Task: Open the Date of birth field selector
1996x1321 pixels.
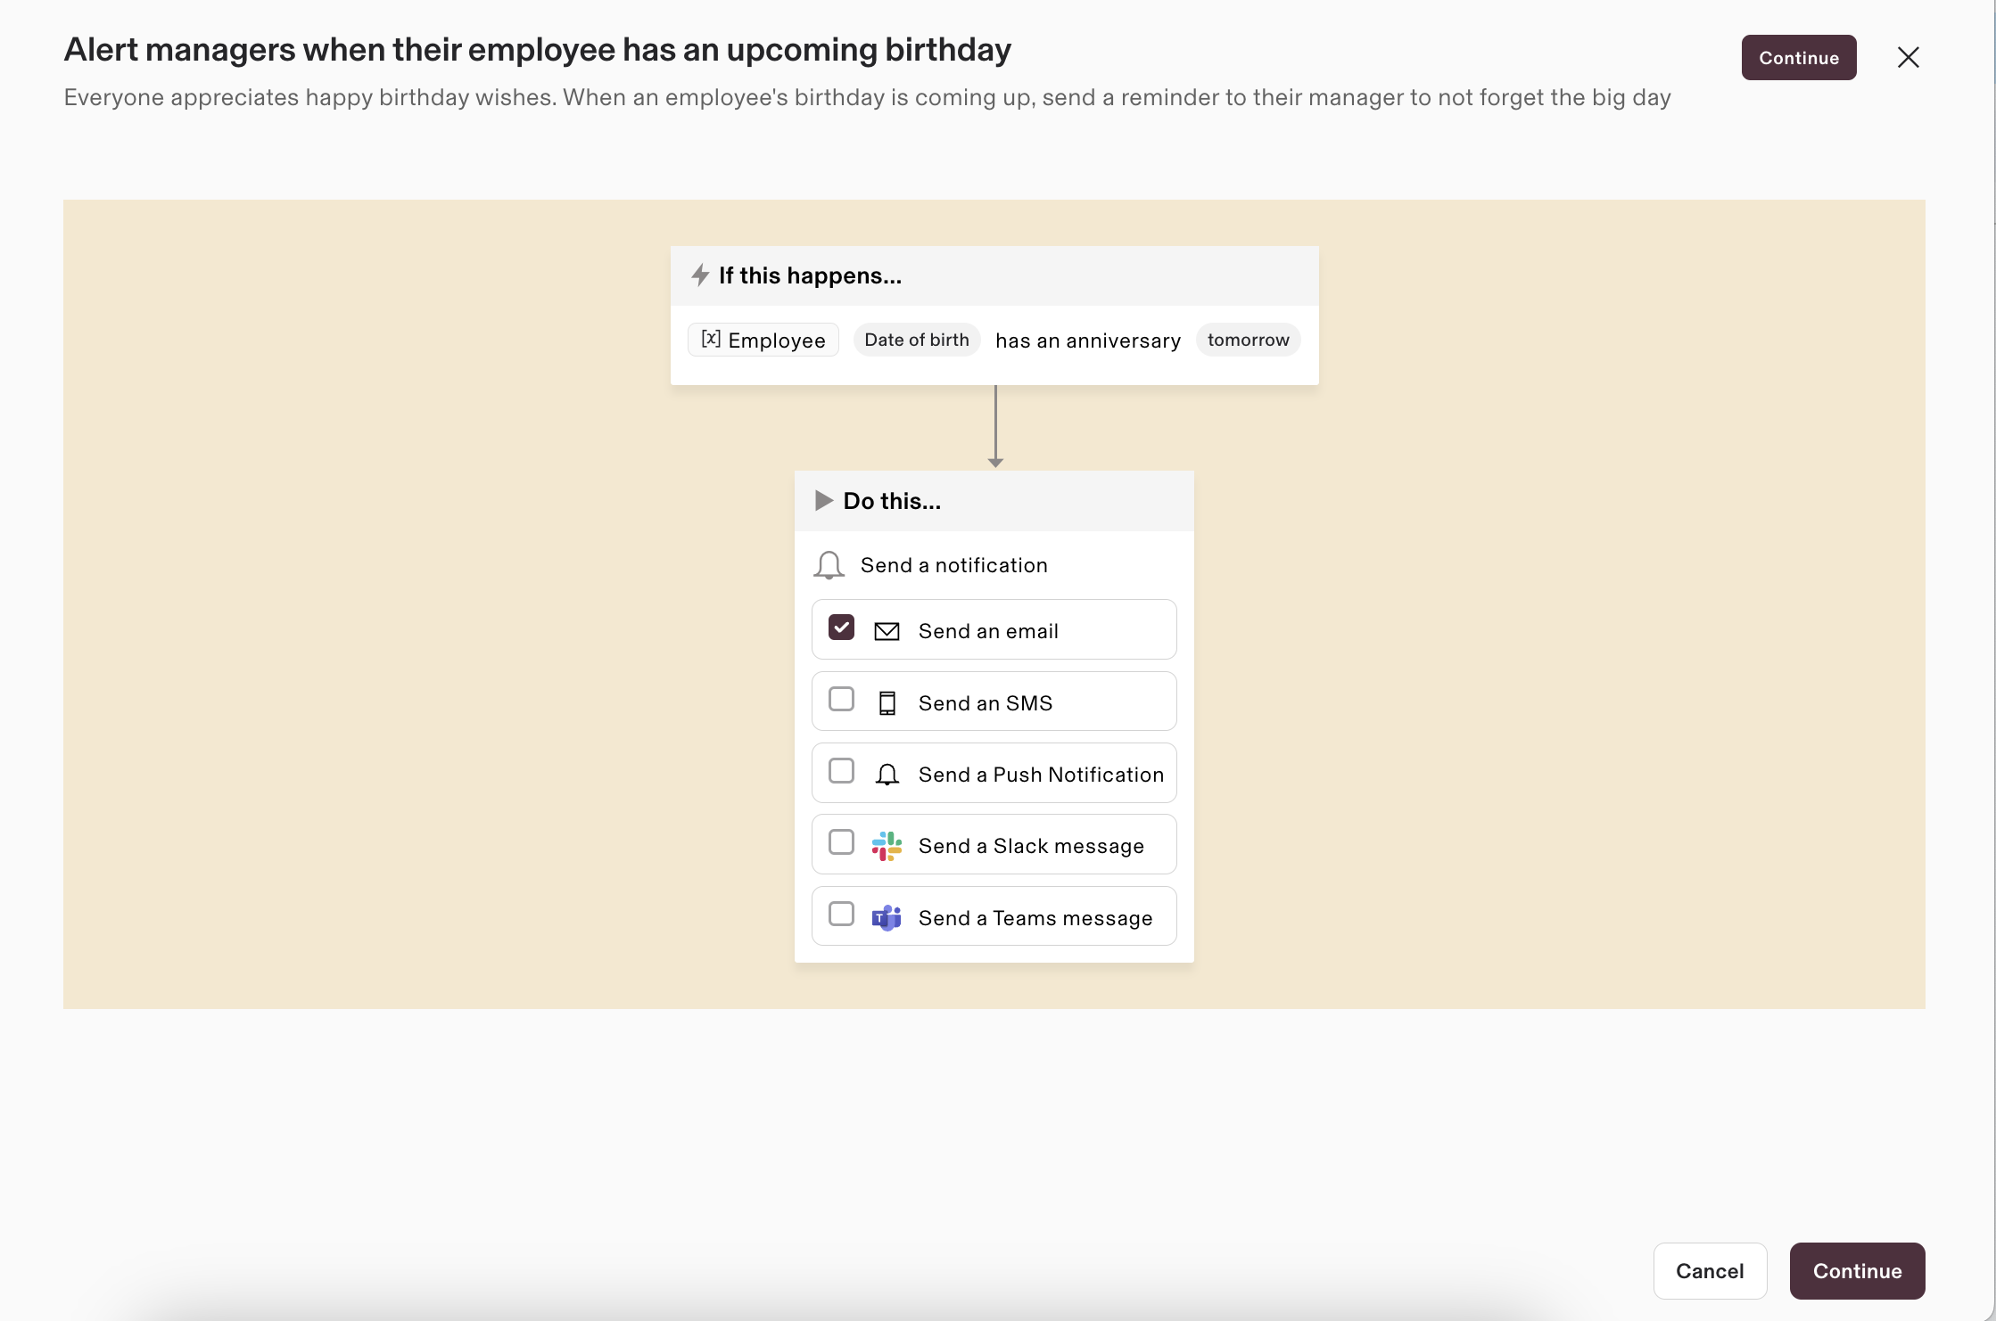Action: click(x=916, y=340)
